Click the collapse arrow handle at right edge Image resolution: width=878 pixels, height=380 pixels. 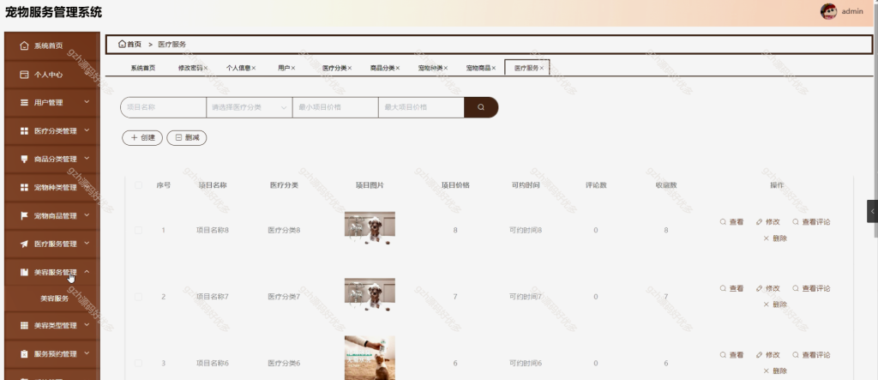point(872,211)
